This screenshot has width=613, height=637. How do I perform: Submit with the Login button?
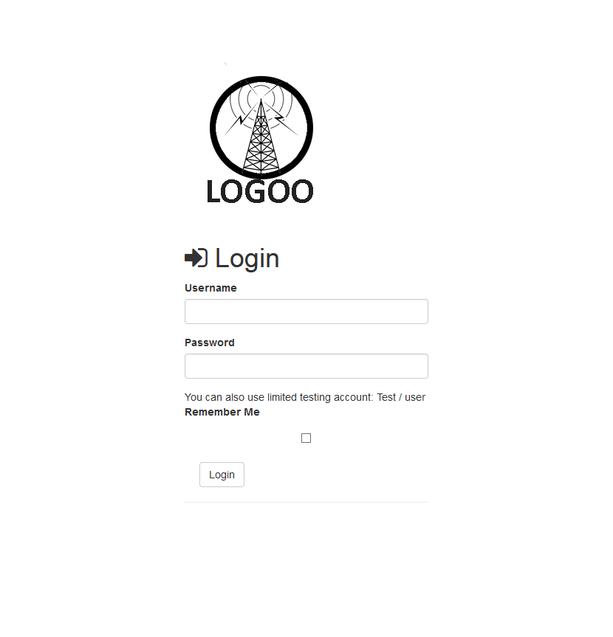pos(222,475)
